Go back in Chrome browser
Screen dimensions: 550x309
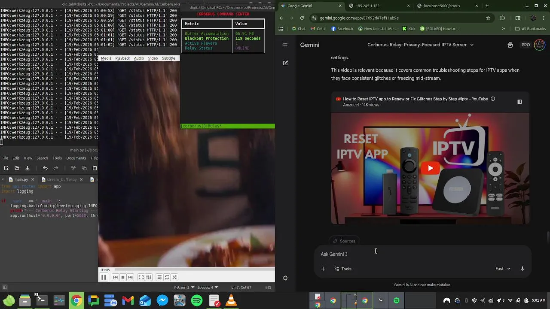[x=281, y=18]
